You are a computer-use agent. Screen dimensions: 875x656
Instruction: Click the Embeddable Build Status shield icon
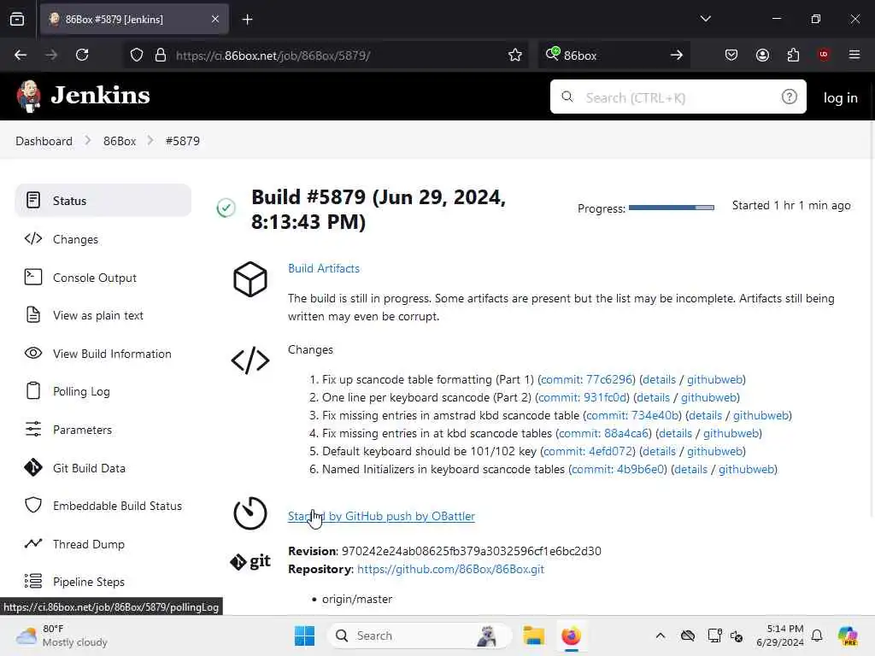tap(33, 506)
